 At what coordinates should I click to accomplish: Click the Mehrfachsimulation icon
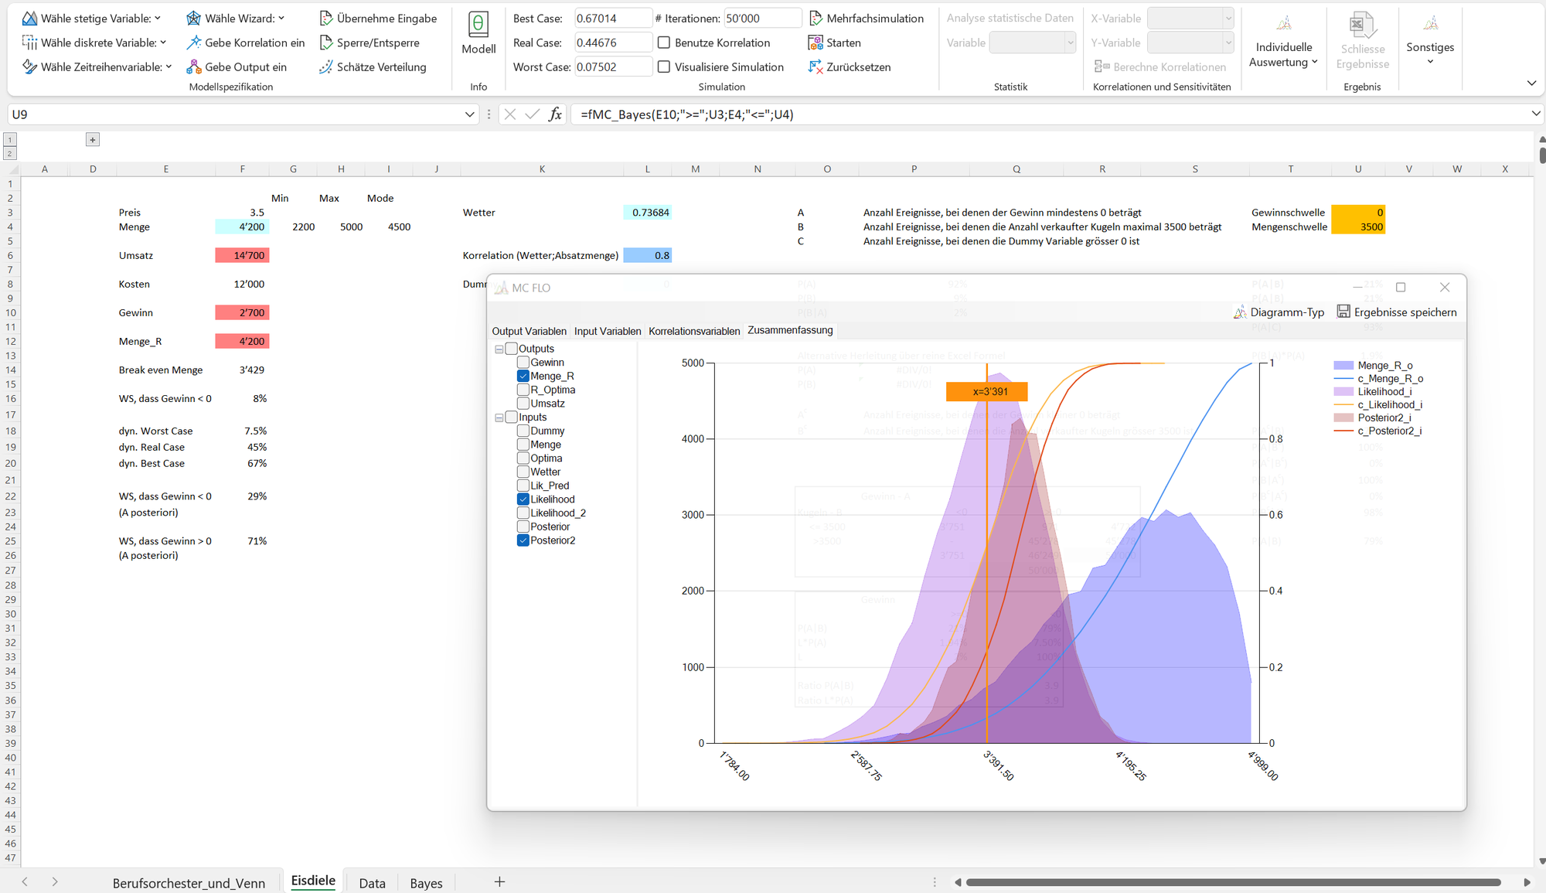[816, 18]
